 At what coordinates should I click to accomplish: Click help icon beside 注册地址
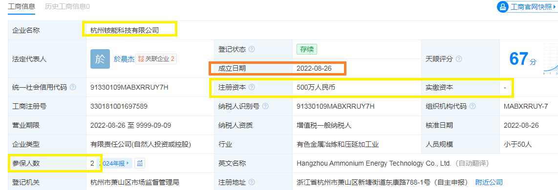(252, 183)
